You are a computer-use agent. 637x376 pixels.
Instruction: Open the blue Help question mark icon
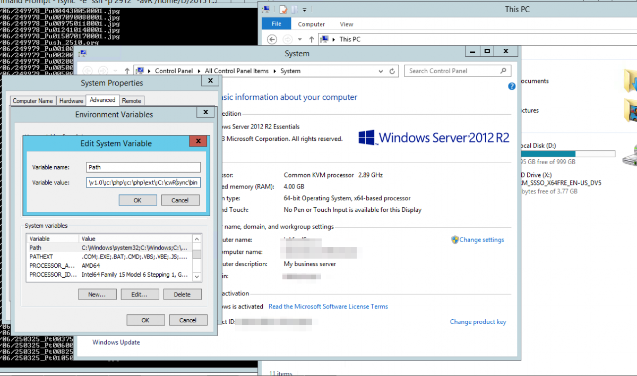point(512,86)
